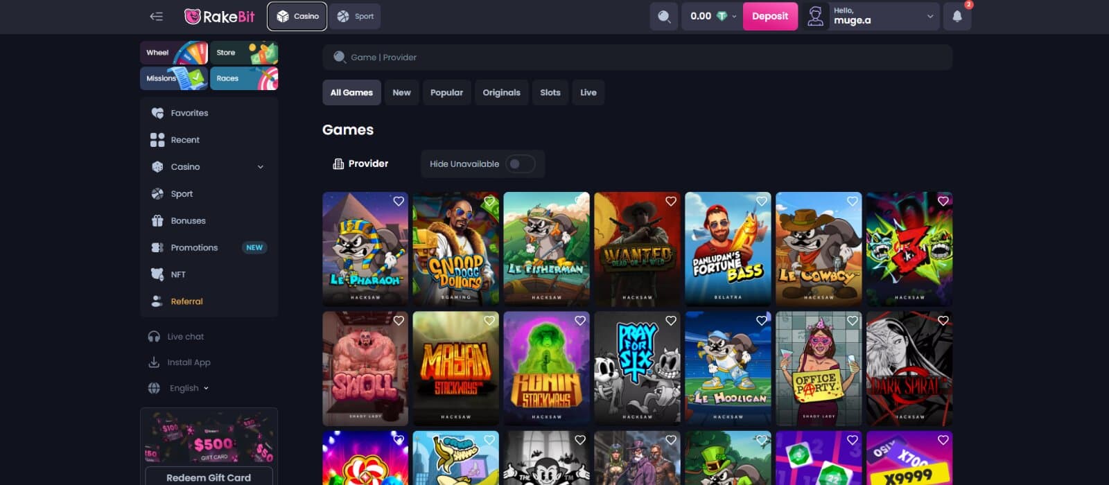
Task: Open the balance currency dropdown
Action: point(734,17)
